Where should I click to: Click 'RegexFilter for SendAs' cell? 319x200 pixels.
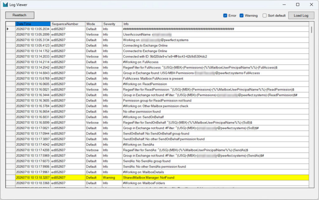pos(216,150)
